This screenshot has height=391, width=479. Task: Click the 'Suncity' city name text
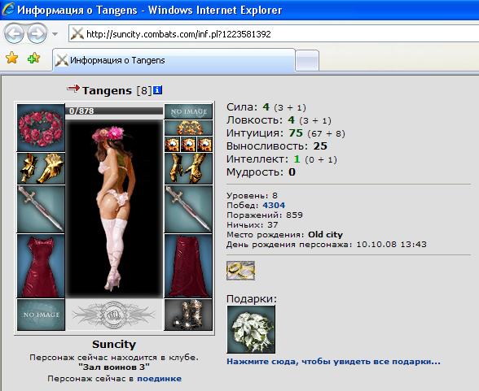[114, 345]
